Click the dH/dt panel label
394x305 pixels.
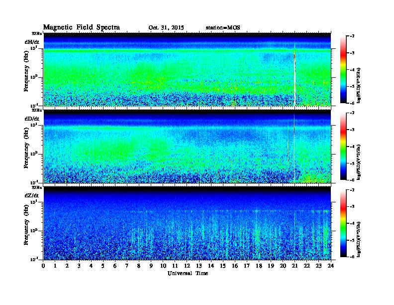click(x=32, y=42)
